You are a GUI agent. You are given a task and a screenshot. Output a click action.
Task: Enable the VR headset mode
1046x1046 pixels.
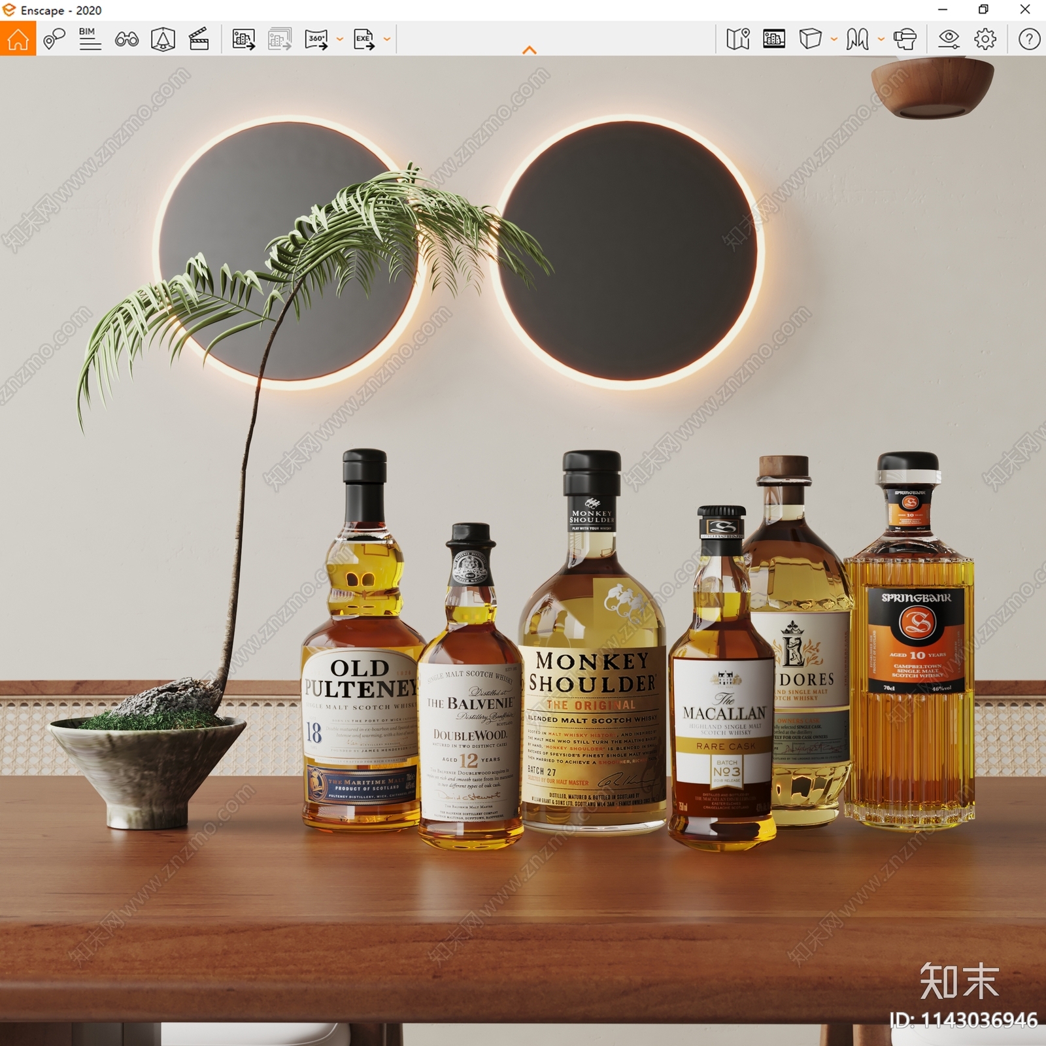pos(905,39)
